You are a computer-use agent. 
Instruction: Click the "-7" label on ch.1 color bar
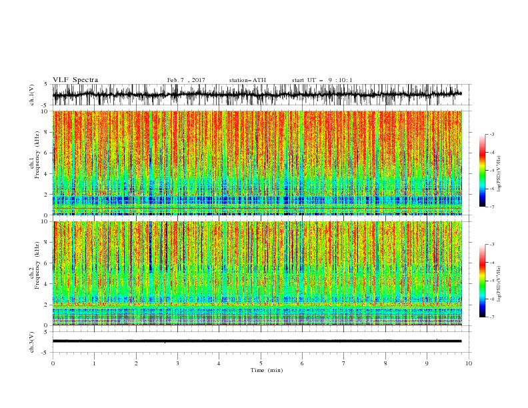[x=491, y=207]
